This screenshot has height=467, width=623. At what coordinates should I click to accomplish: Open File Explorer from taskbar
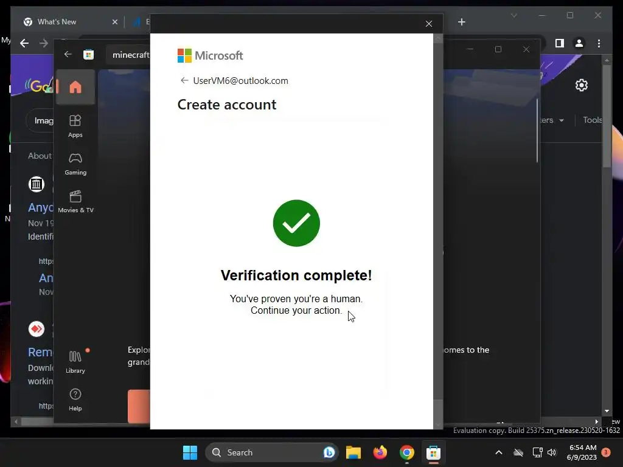coord(353,452)
